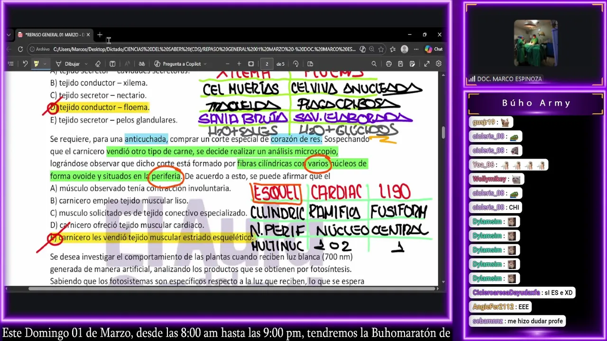Image resolution: width=607 pixels, height=341 pixels.
Task: Click answer 'E) tejido secretor – pelos glandulares.'
Action: pos(113,120)
